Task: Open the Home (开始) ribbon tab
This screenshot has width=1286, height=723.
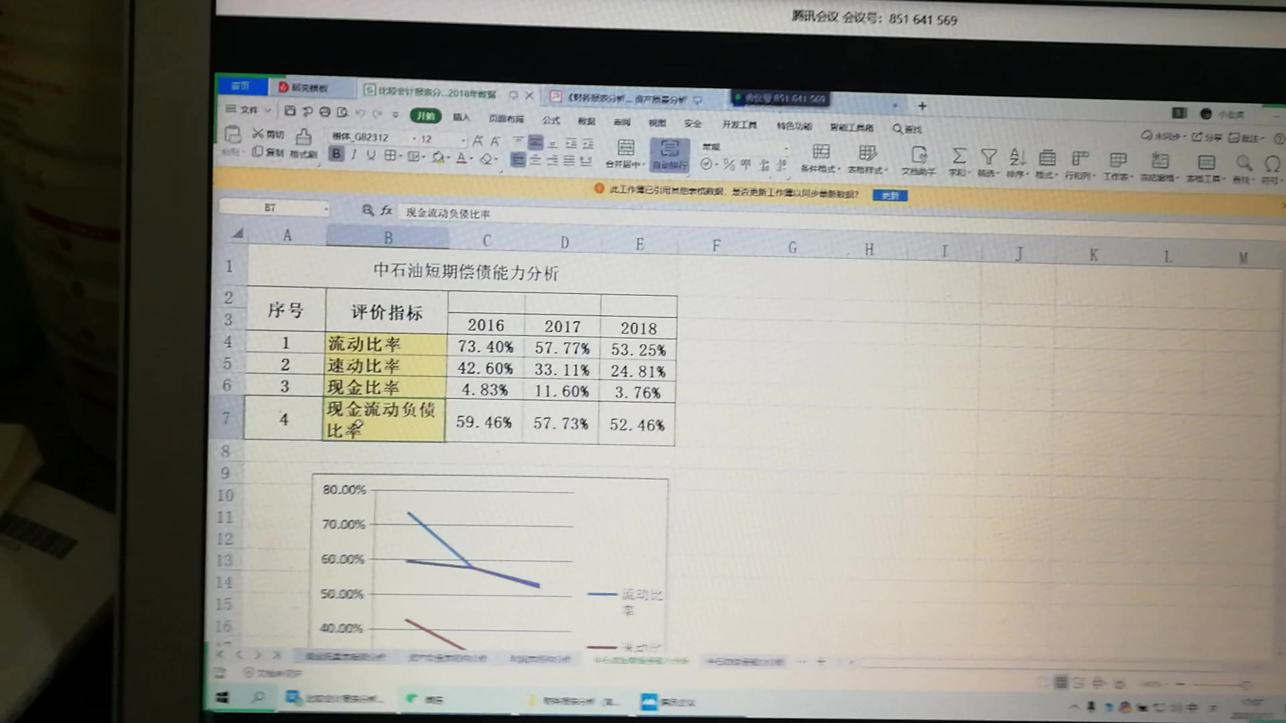Action: point(425,116)
